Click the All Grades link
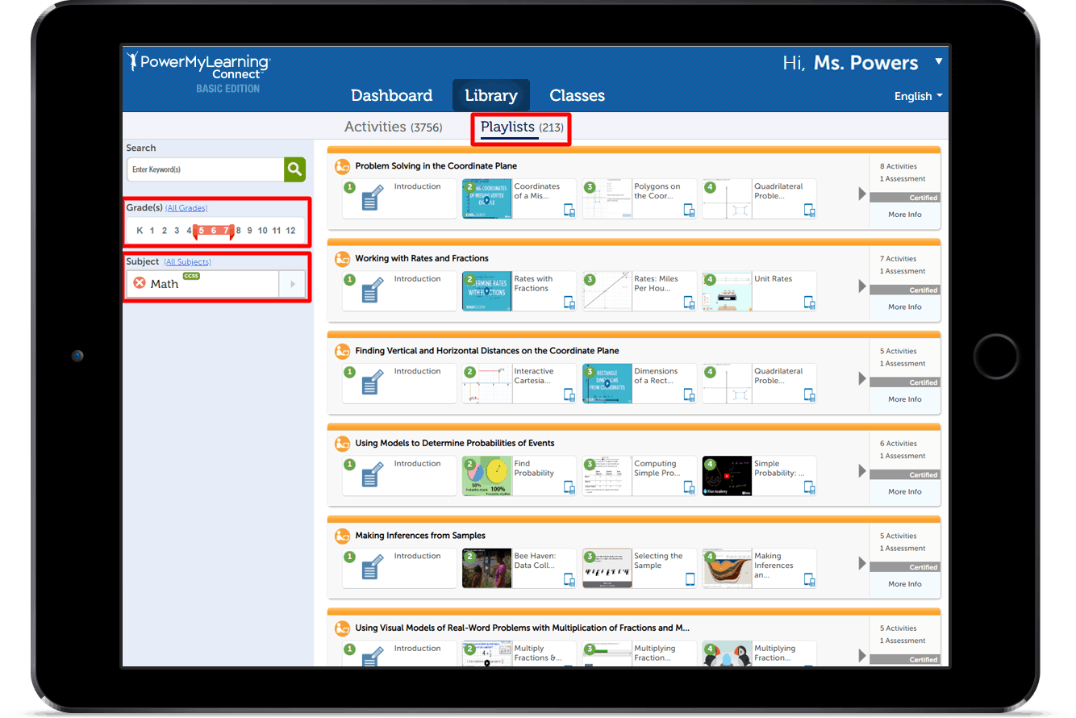Viewport: 1076px width, 718px height. click(186, 208)
